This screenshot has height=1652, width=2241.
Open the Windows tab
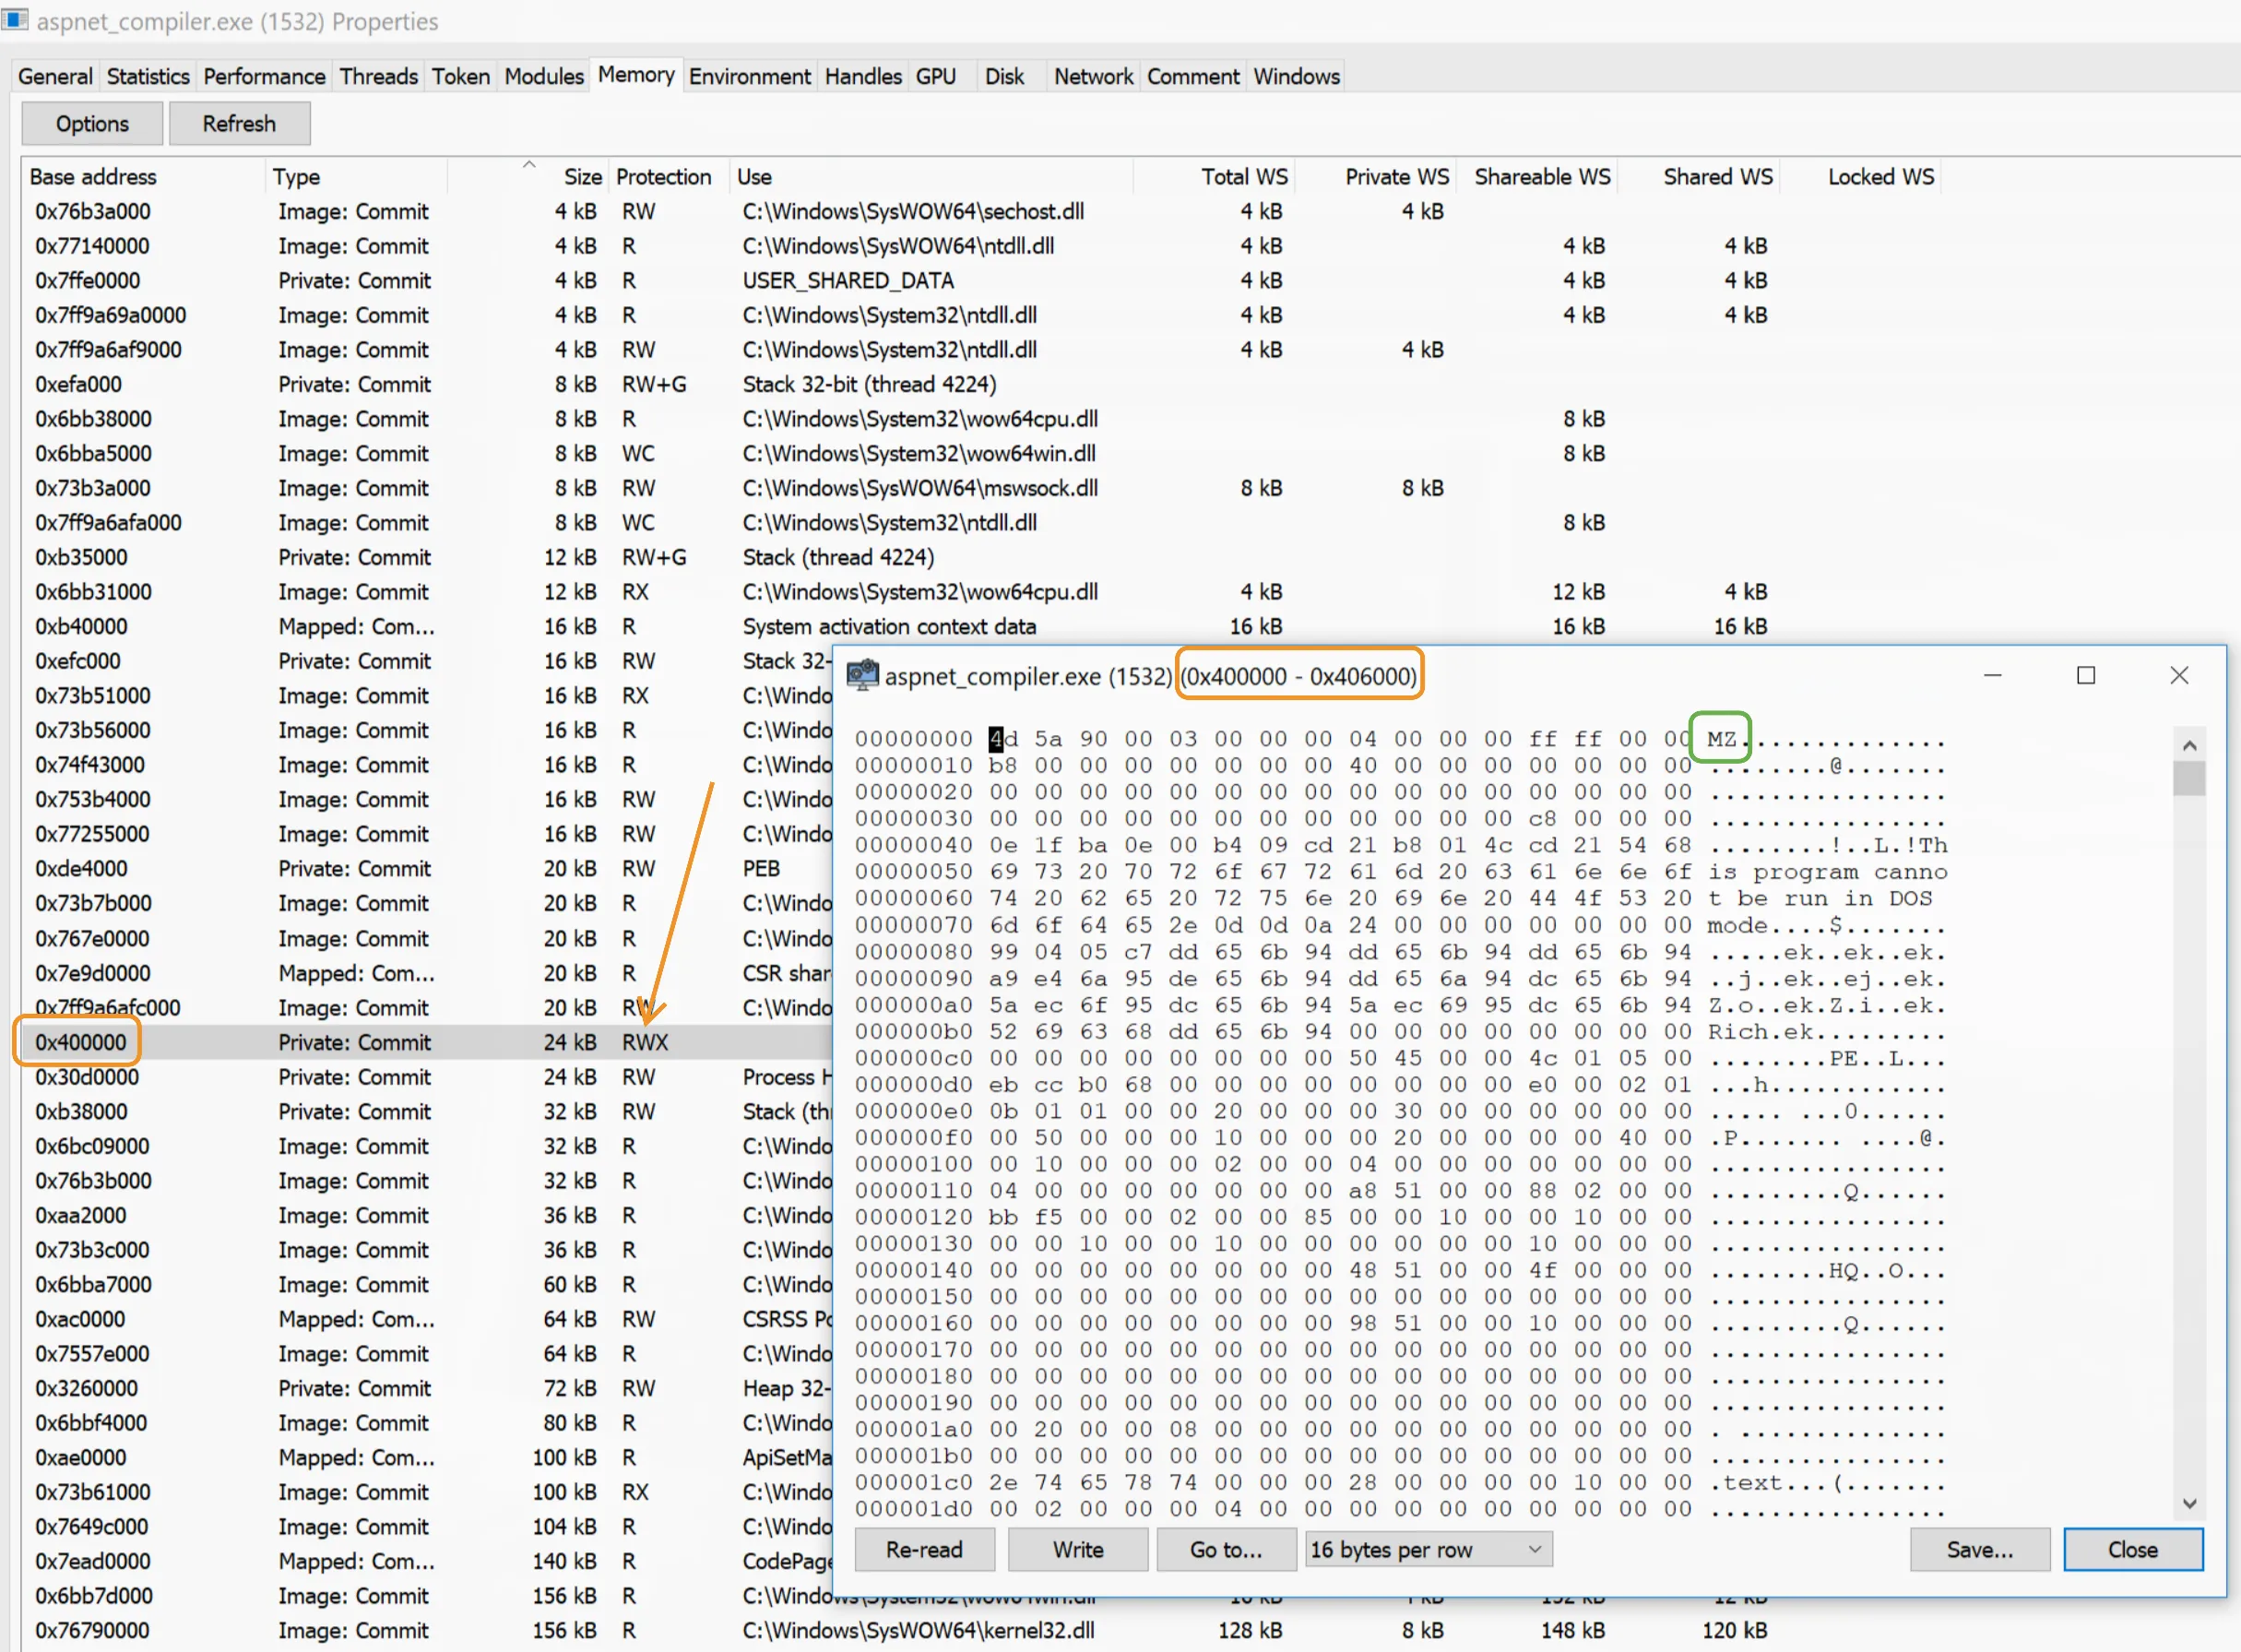pyautogui.click(x=1297, y=76)
